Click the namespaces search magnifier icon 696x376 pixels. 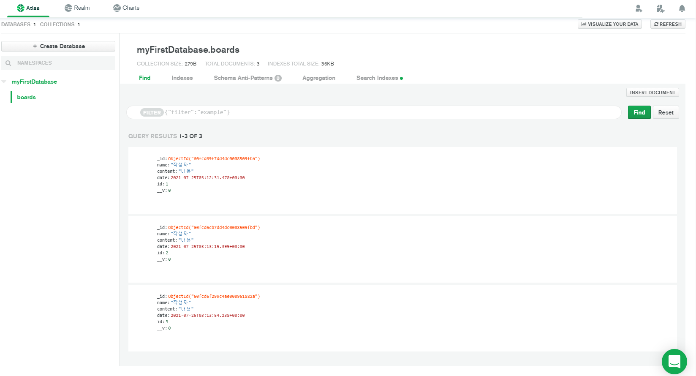coord(8,63)
